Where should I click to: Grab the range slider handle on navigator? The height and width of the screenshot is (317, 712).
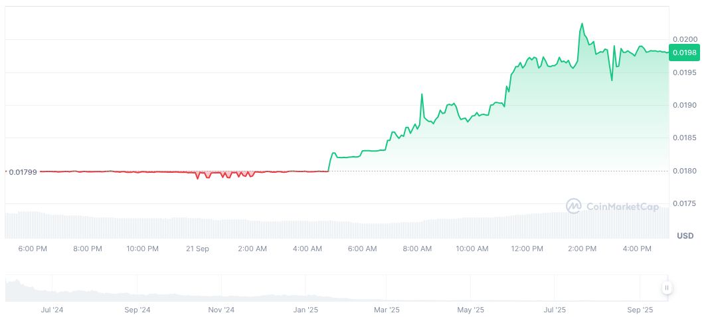coord(666,288)
